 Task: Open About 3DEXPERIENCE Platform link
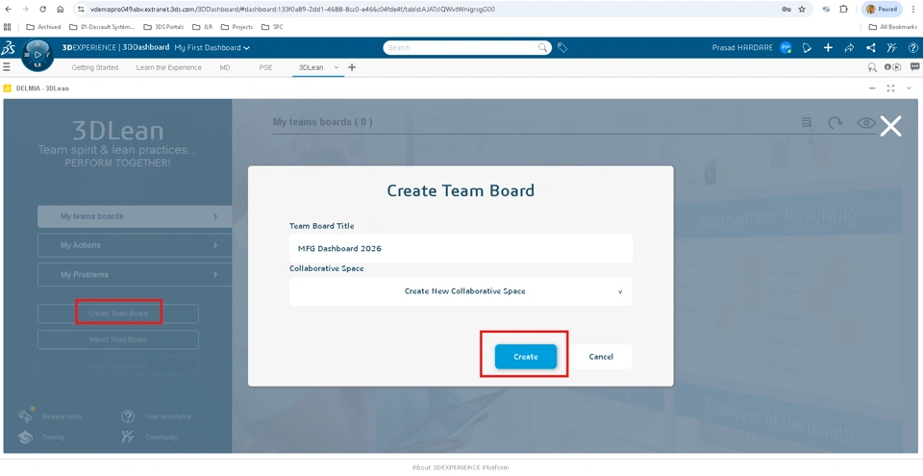(461, 467)
